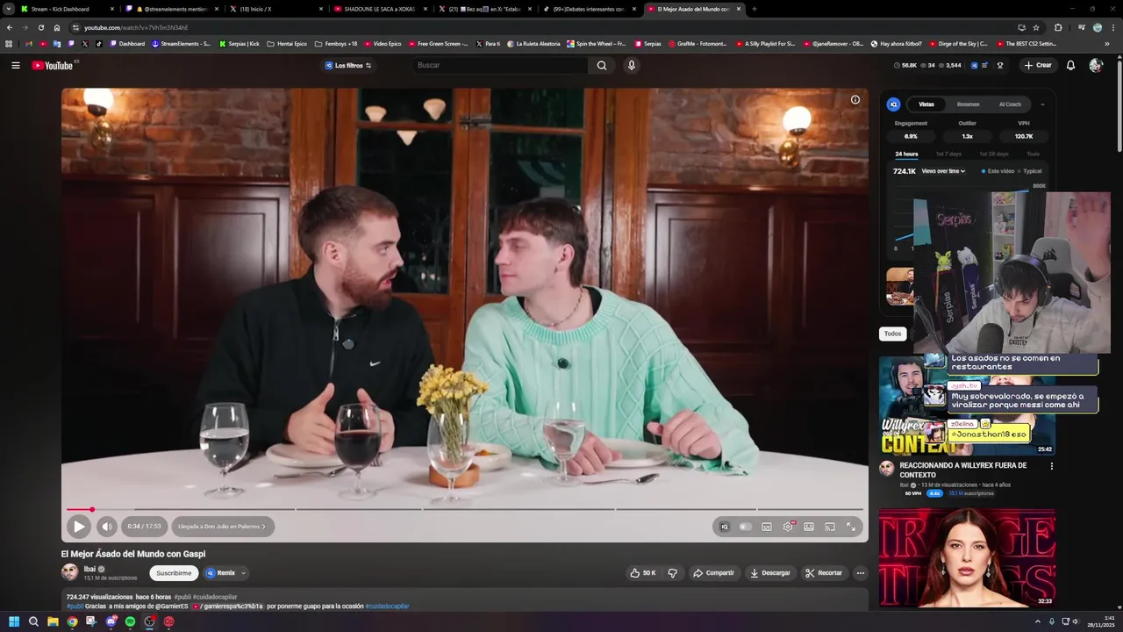
Task: Open the Stranger Things thumbnail video
Action: tap(967, 558)
